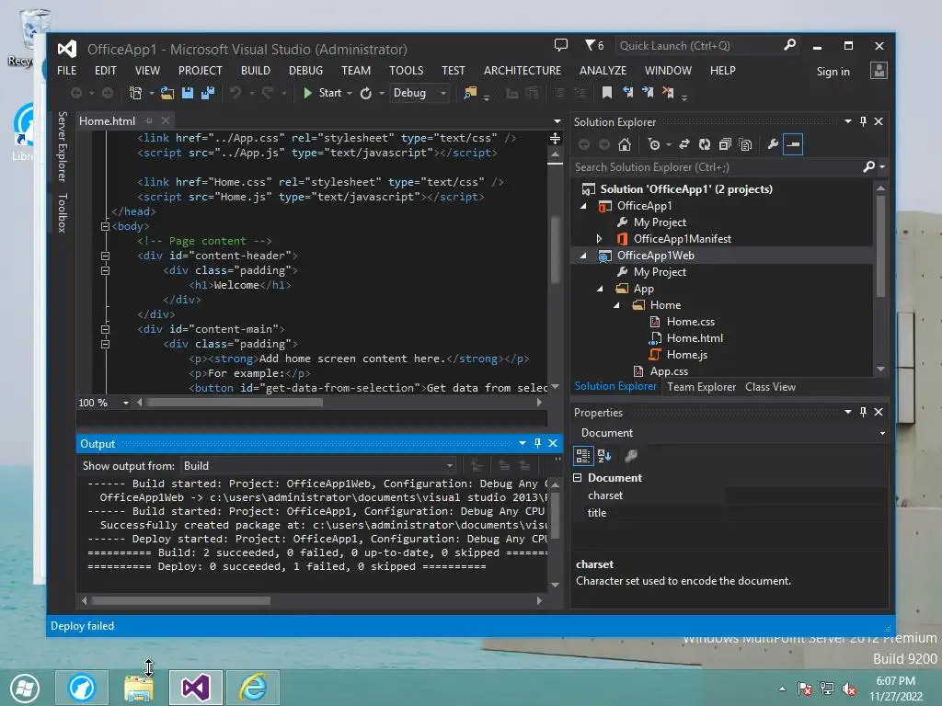Screen dimensions: 942x706
Task: Open the Start button dropdown arrow
Action: [x=350, y=93]
